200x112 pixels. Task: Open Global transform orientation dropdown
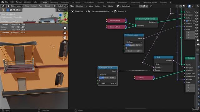pos(60,6)
